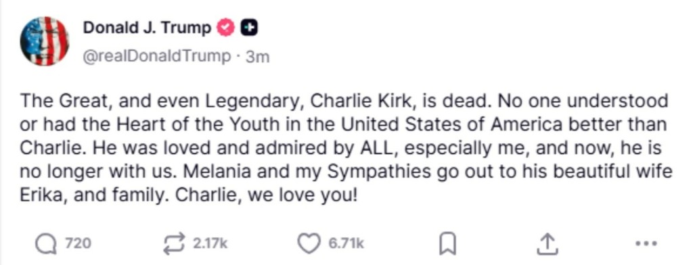Viewport: 693px width, 265px height.
Task: Click the capitalized word "ALL" in the post
Action: click(x=374, y=148)
